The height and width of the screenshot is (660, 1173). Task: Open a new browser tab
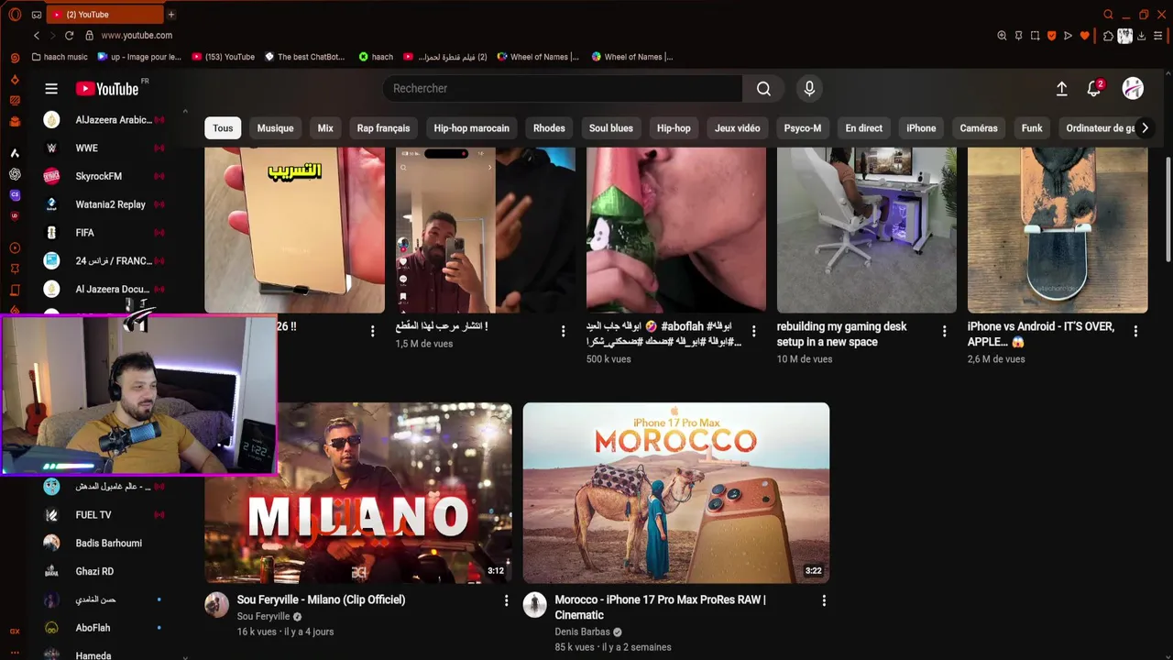pos(170,15)
